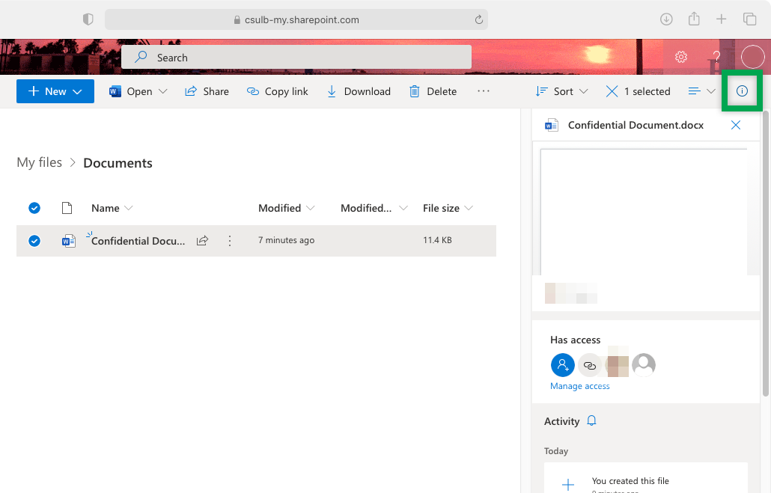
Task: Click the document preview thumbnail
Action: click(643, 212)
